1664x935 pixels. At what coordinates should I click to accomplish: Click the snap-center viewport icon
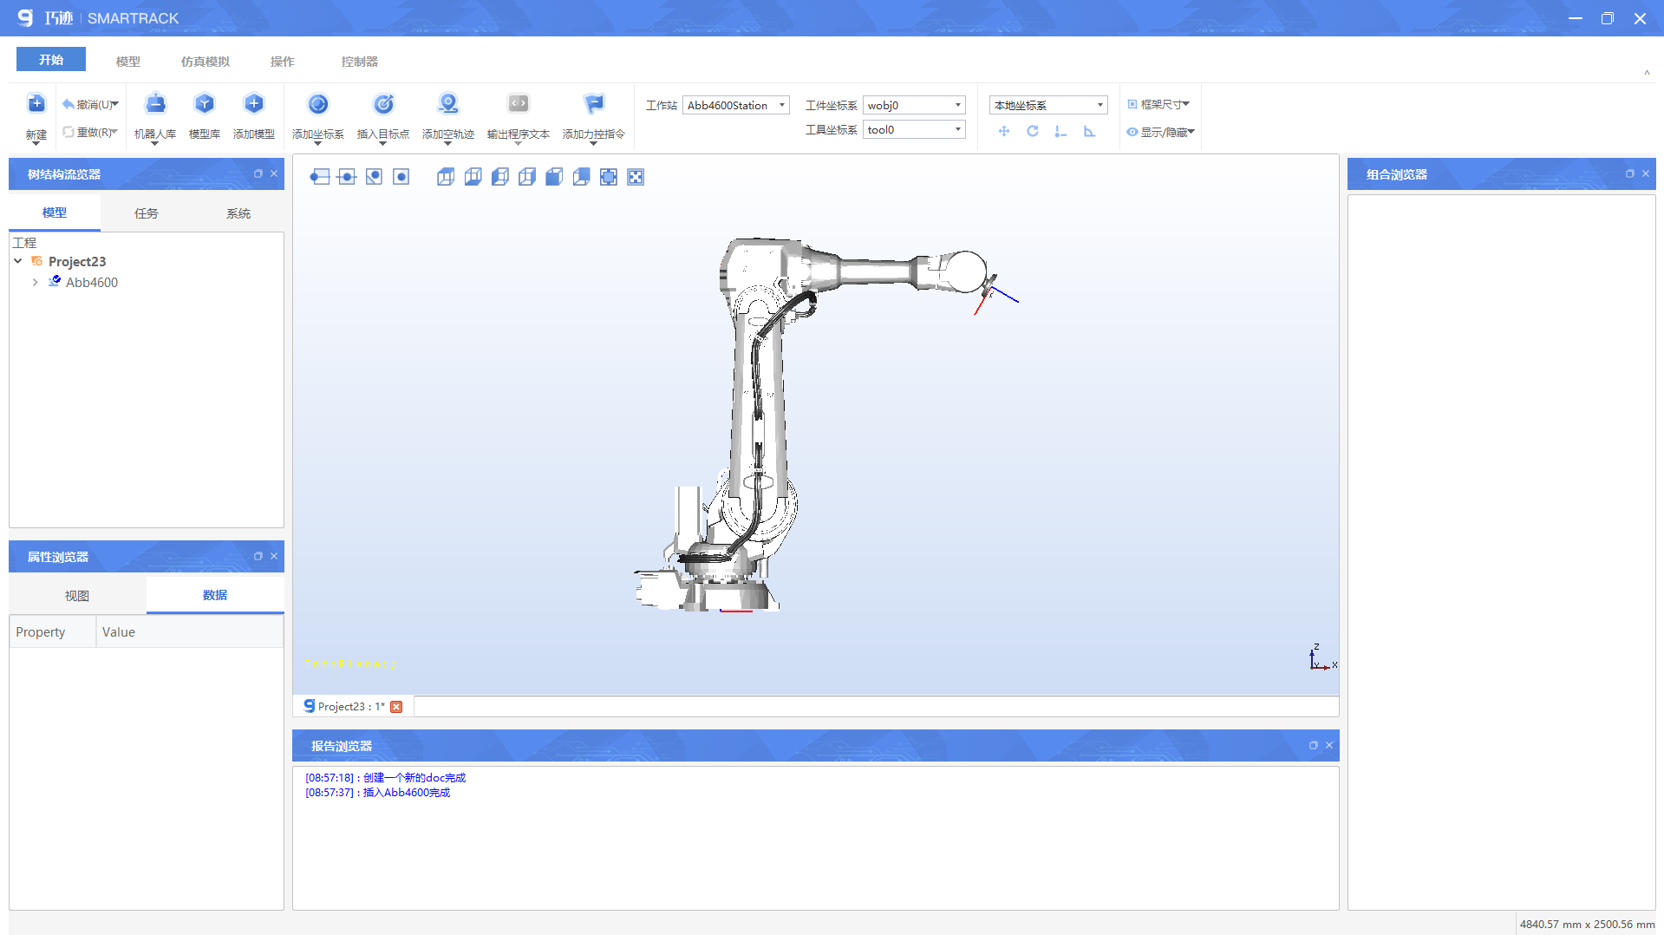click(x=401, y=177)
